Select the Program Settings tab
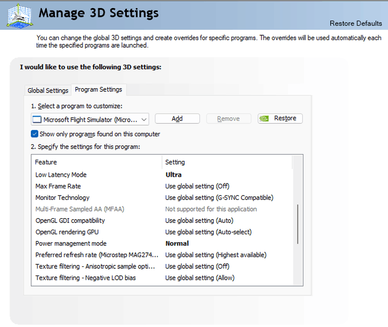Screen dimensions: 388x327 (x=99, y=90)
